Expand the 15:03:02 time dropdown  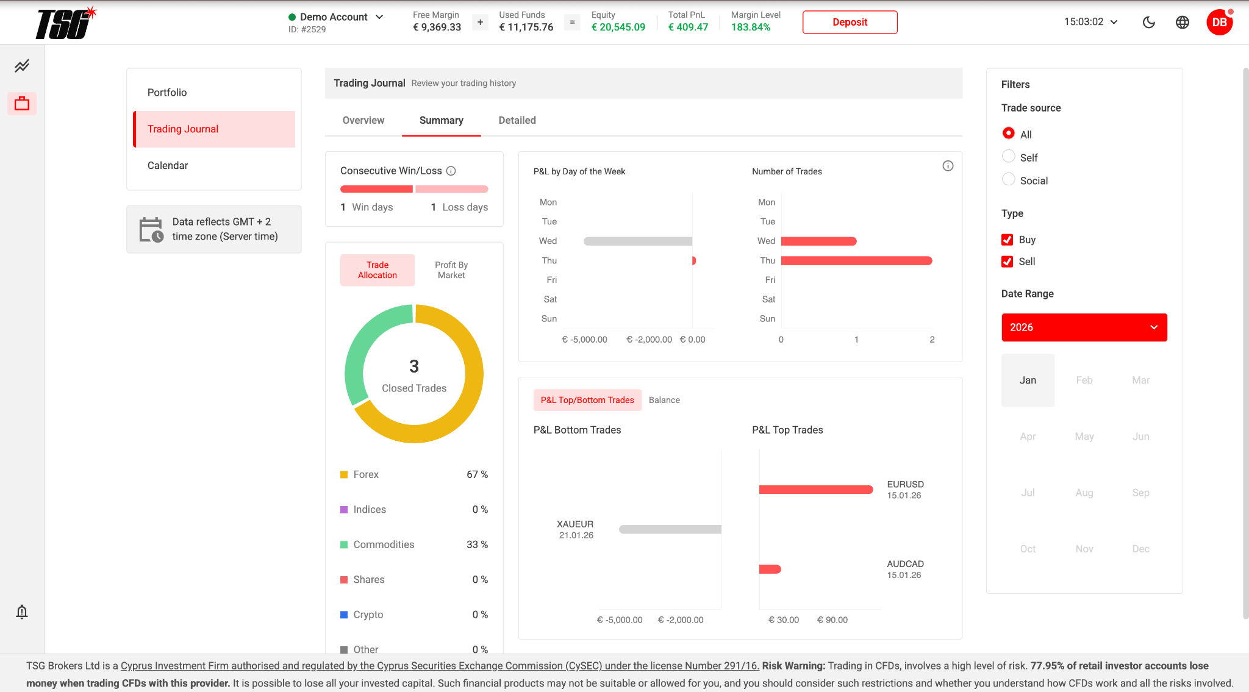click(x=1091, y=22)
